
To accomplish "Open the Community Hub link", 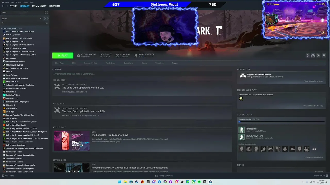I will click(x=90, y=63).
